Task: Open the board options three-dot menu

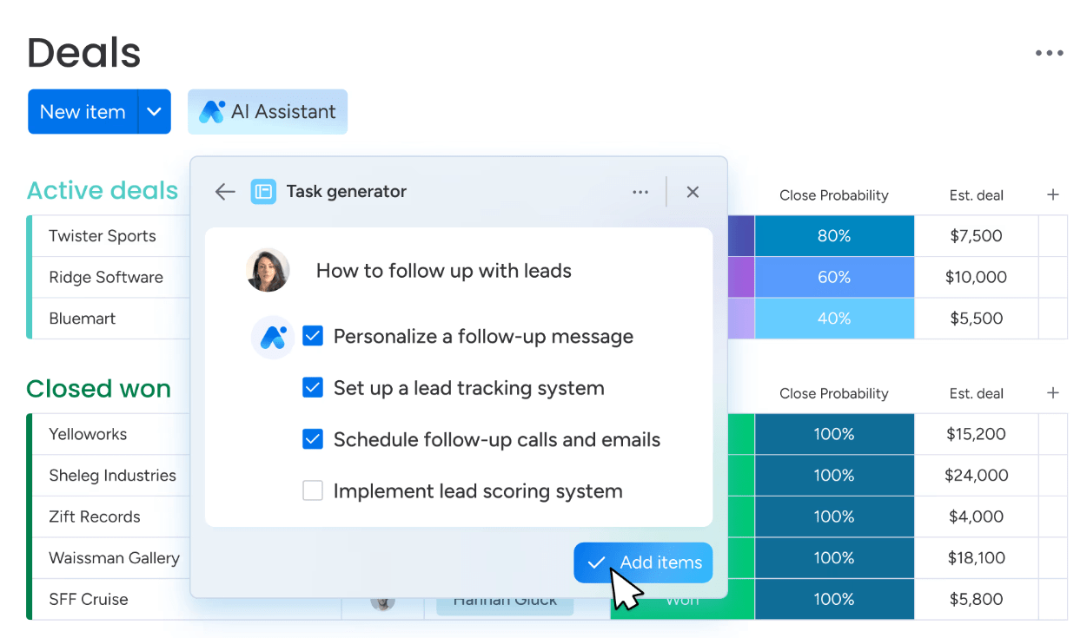Action: [1049, 53]
